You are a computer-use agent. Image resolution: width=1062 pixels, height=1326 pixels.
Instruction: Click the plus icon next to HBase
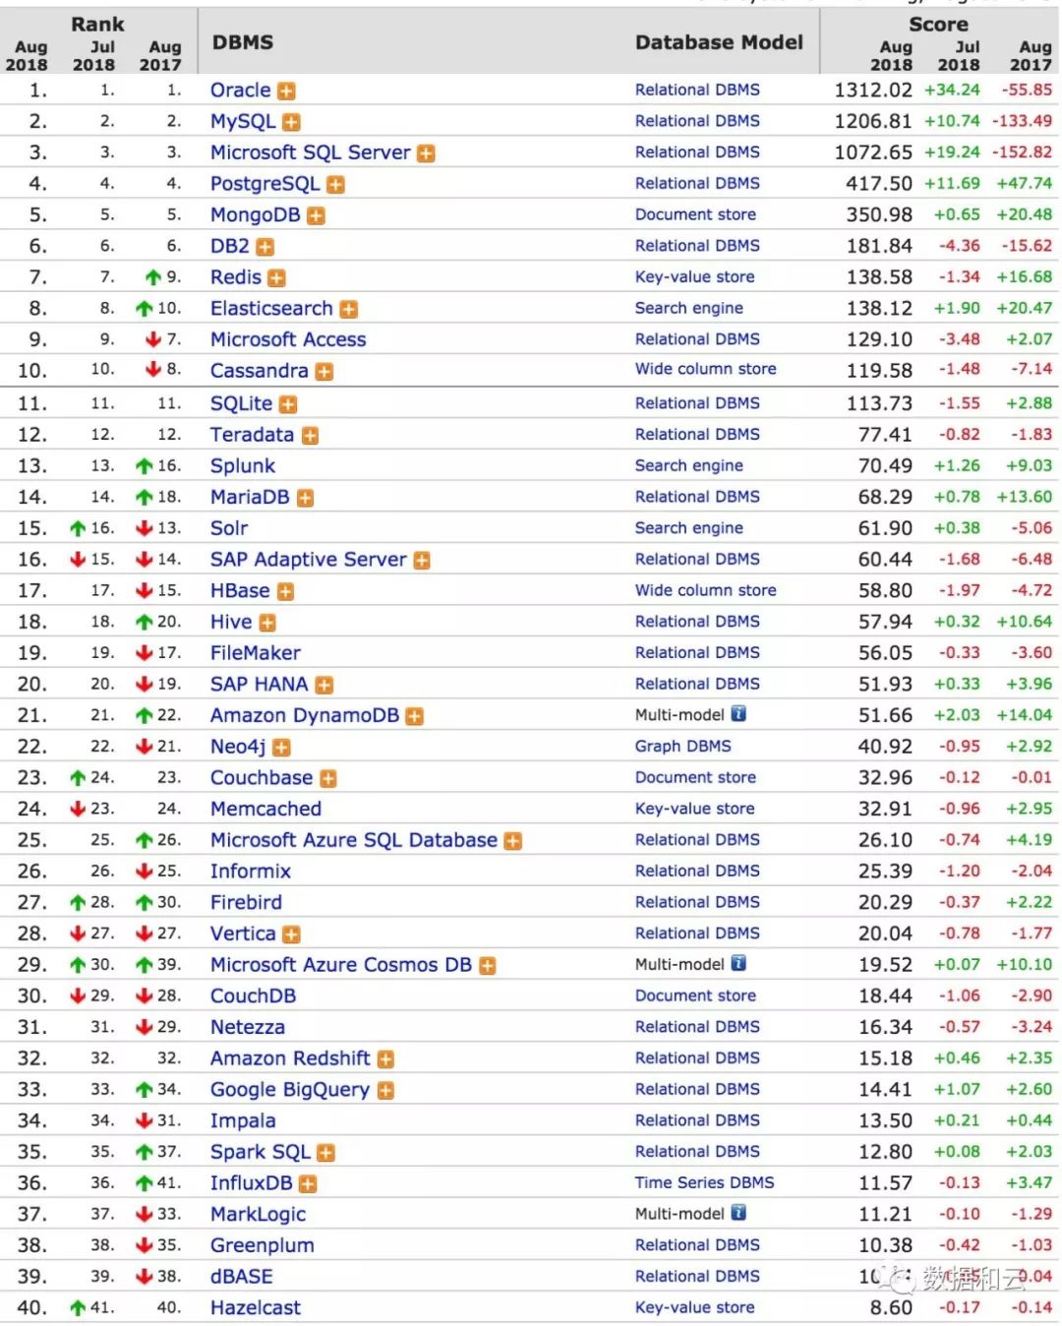pos(285,592)
